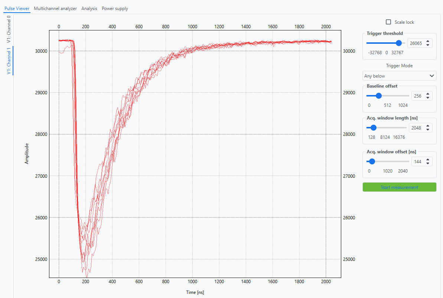Decrease acquisition window offset stepper
The image size is (443, 298).
428,163
